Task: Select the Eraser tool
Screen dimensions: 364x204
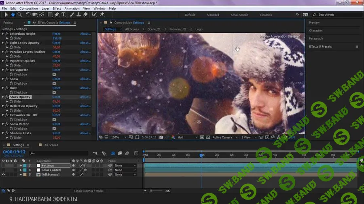Action: click(x=85, y=15)
